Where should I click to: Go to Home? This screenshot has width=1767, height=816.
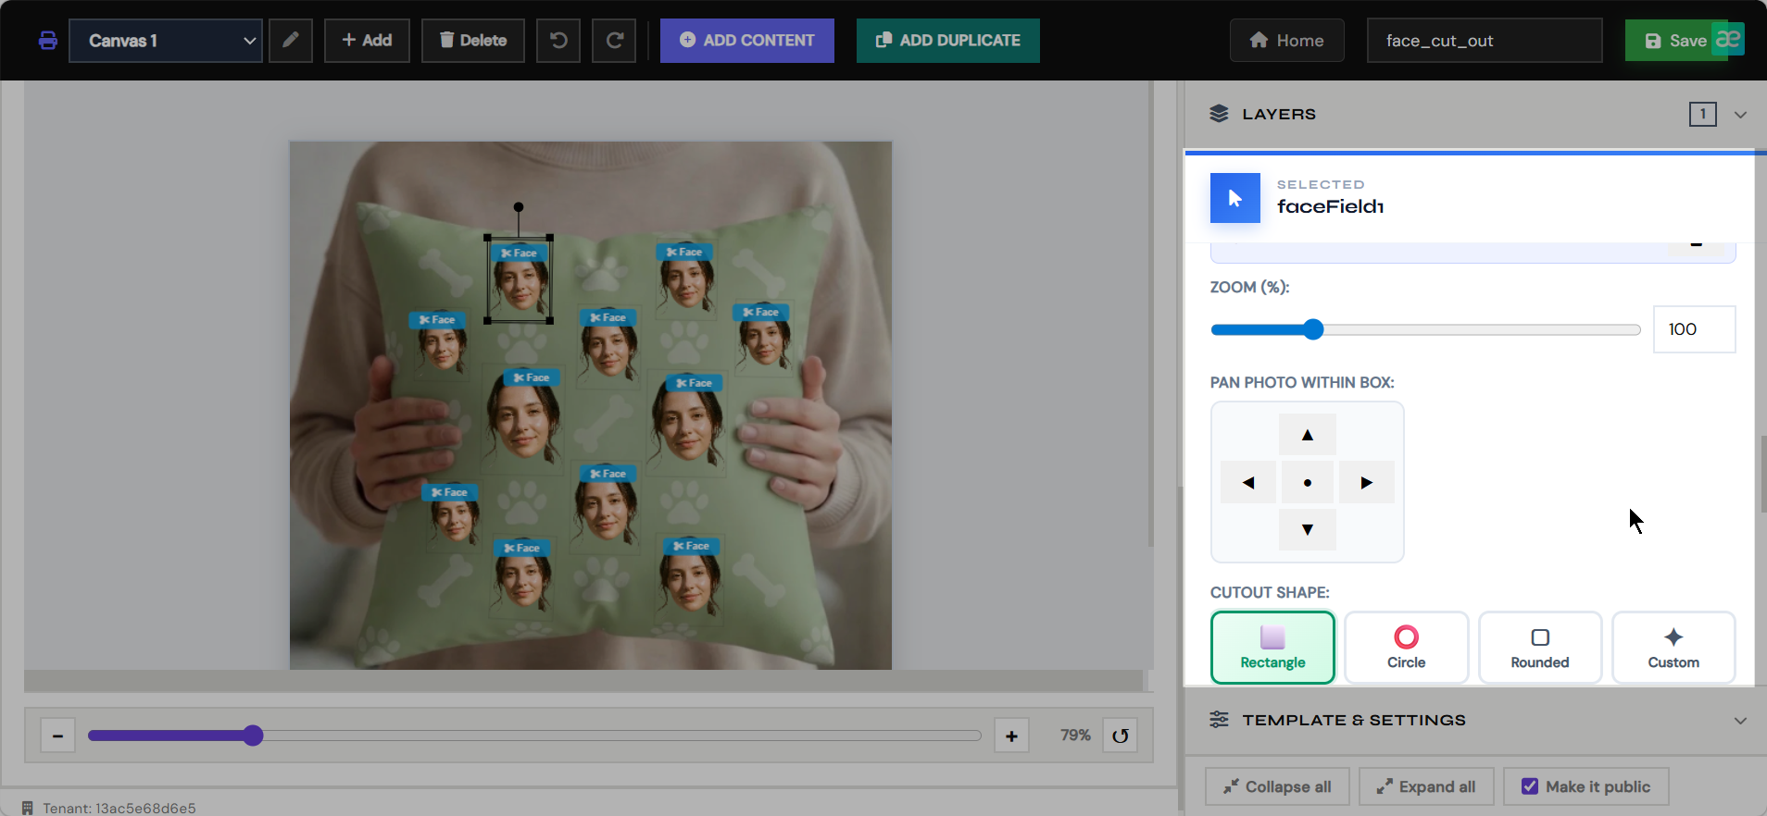[1287, 41]
